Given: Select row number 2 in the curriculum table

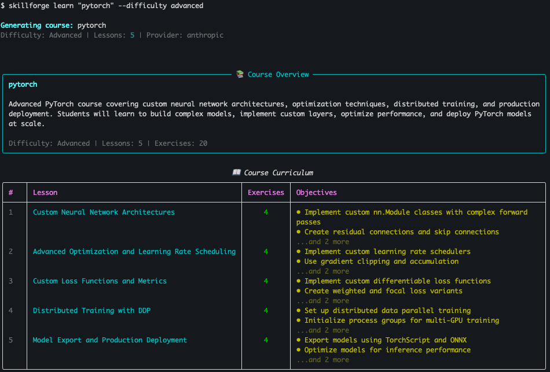Looking at the screenshot, I should [11, 252].
